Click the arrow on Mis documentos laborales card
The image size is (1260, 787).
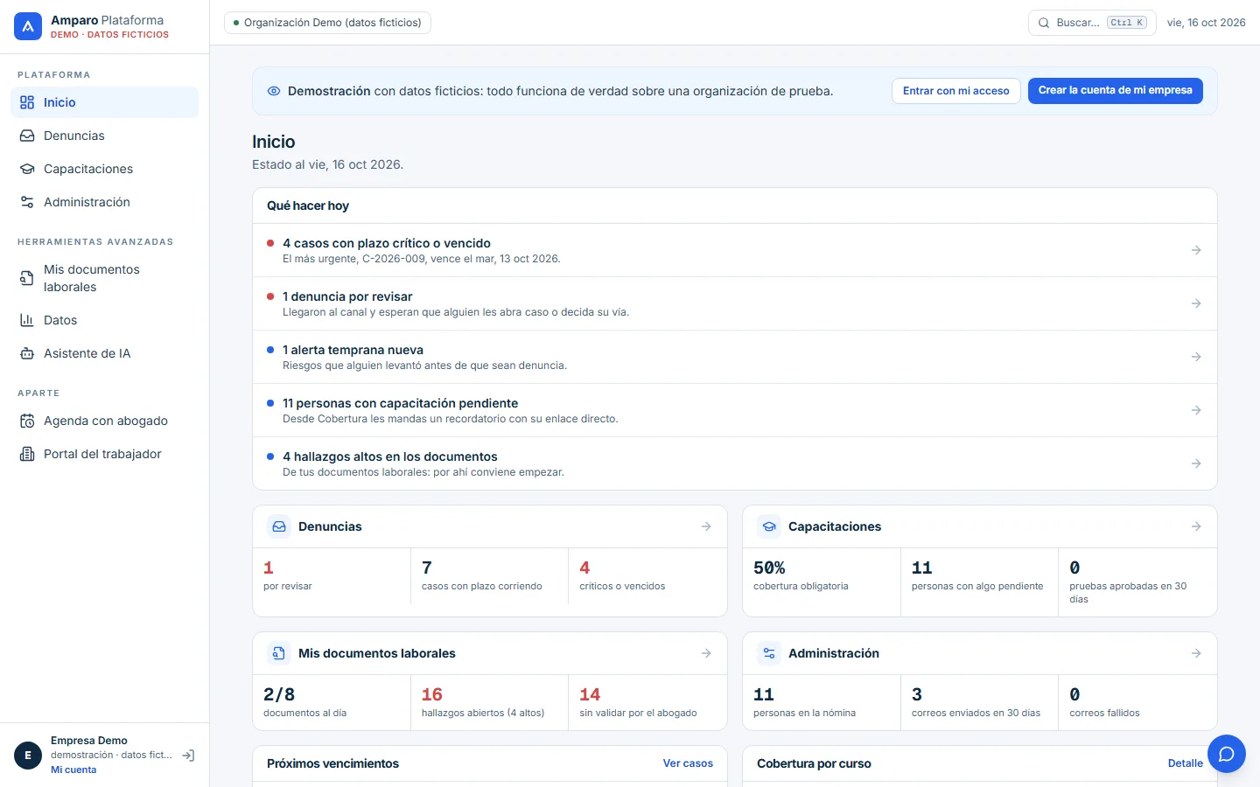coord(706,653)
